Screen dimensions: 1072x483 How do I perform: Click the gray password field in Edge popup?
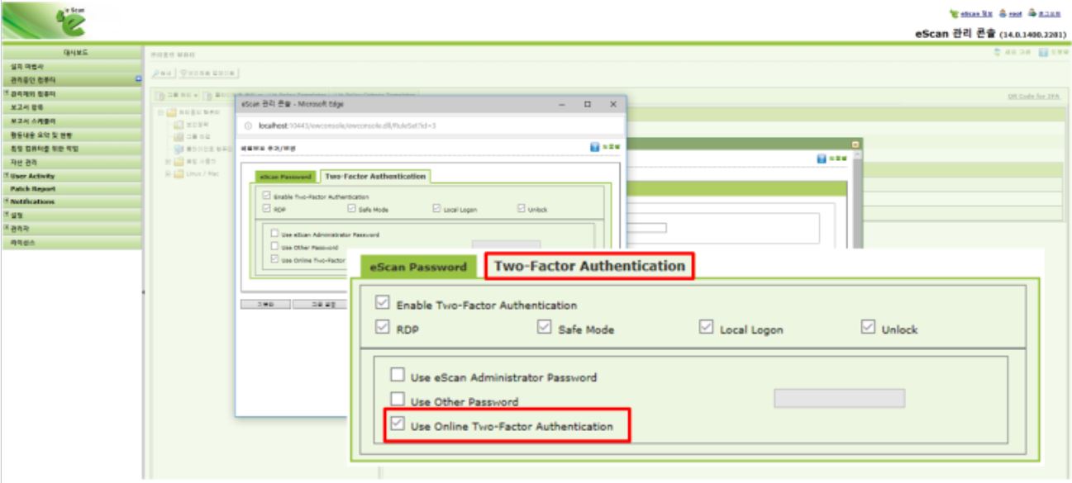tap(506, 246)
